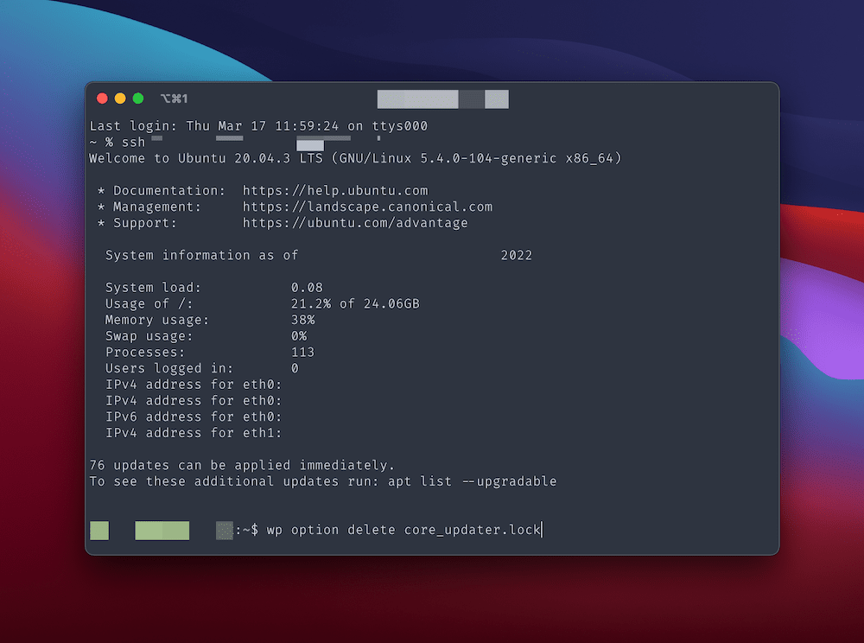Click the blurred window title in title bar

click(x=443, y=99)
